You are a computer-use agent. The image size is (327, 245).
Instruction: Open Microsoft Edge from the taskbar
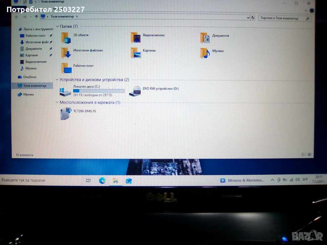[102, 181]
